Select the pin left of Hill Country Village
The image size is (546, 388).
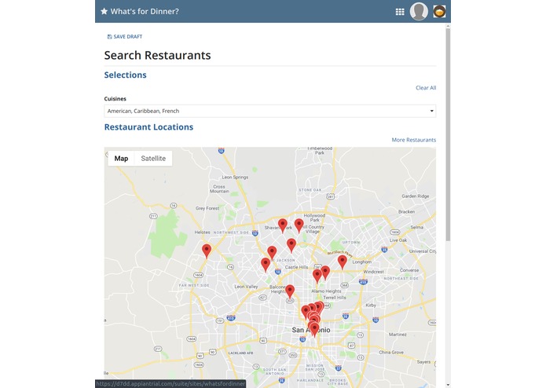[x=299, y=225]
